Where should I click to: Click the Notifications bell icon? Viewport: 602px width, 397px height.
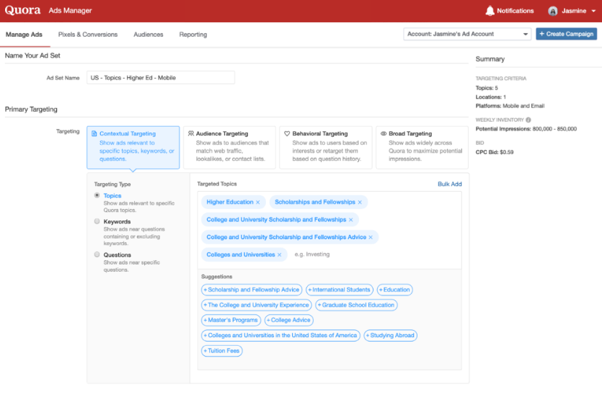coord(490,11)
